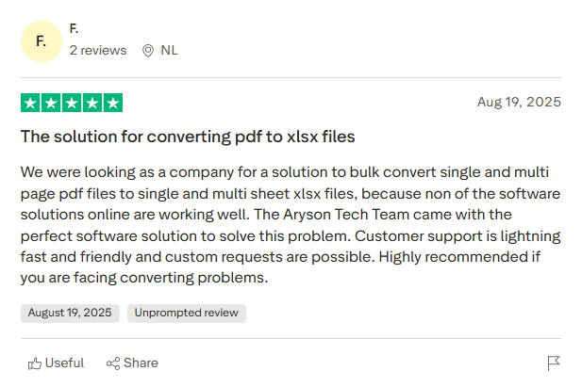Open reviewer F.'s profile name link
This screenshot has width=582, height=387.
[75, 28]
